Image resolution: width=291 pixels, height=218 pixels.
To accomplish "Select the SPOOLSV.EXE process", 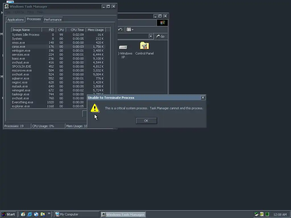I will coord(58,66).
